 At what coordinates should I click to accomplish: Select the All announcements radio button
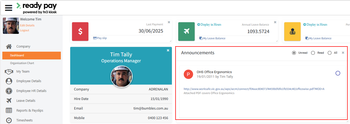tap(330, 53)
